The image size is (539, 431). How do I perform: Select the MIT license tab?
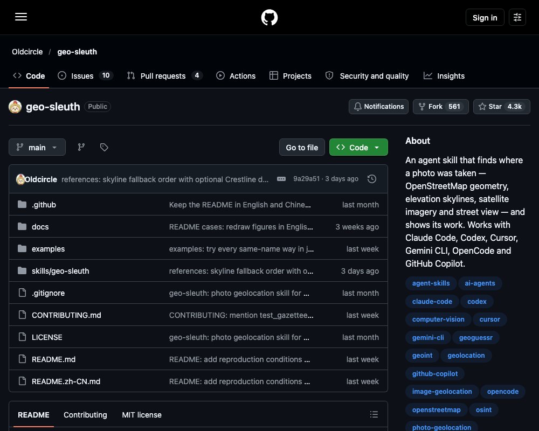coord(142,415)
